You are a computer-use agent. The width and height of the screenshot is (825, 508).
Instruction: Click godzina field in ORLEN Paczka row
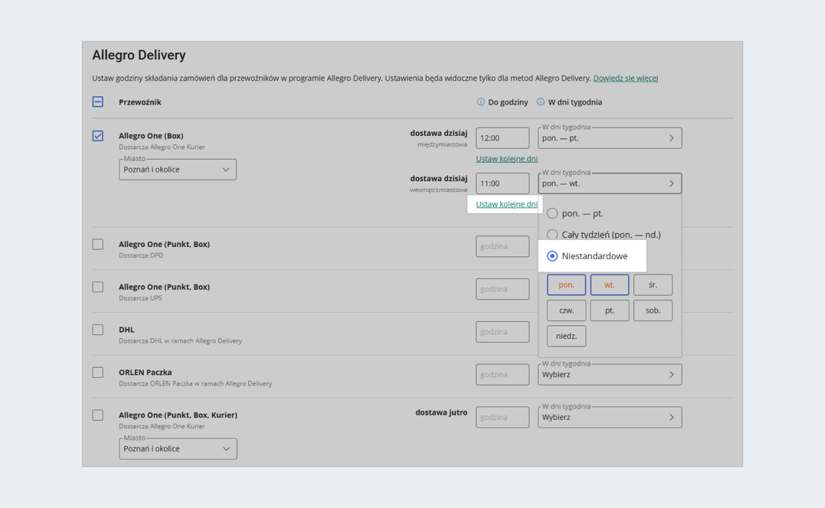[x=503, y=375]
